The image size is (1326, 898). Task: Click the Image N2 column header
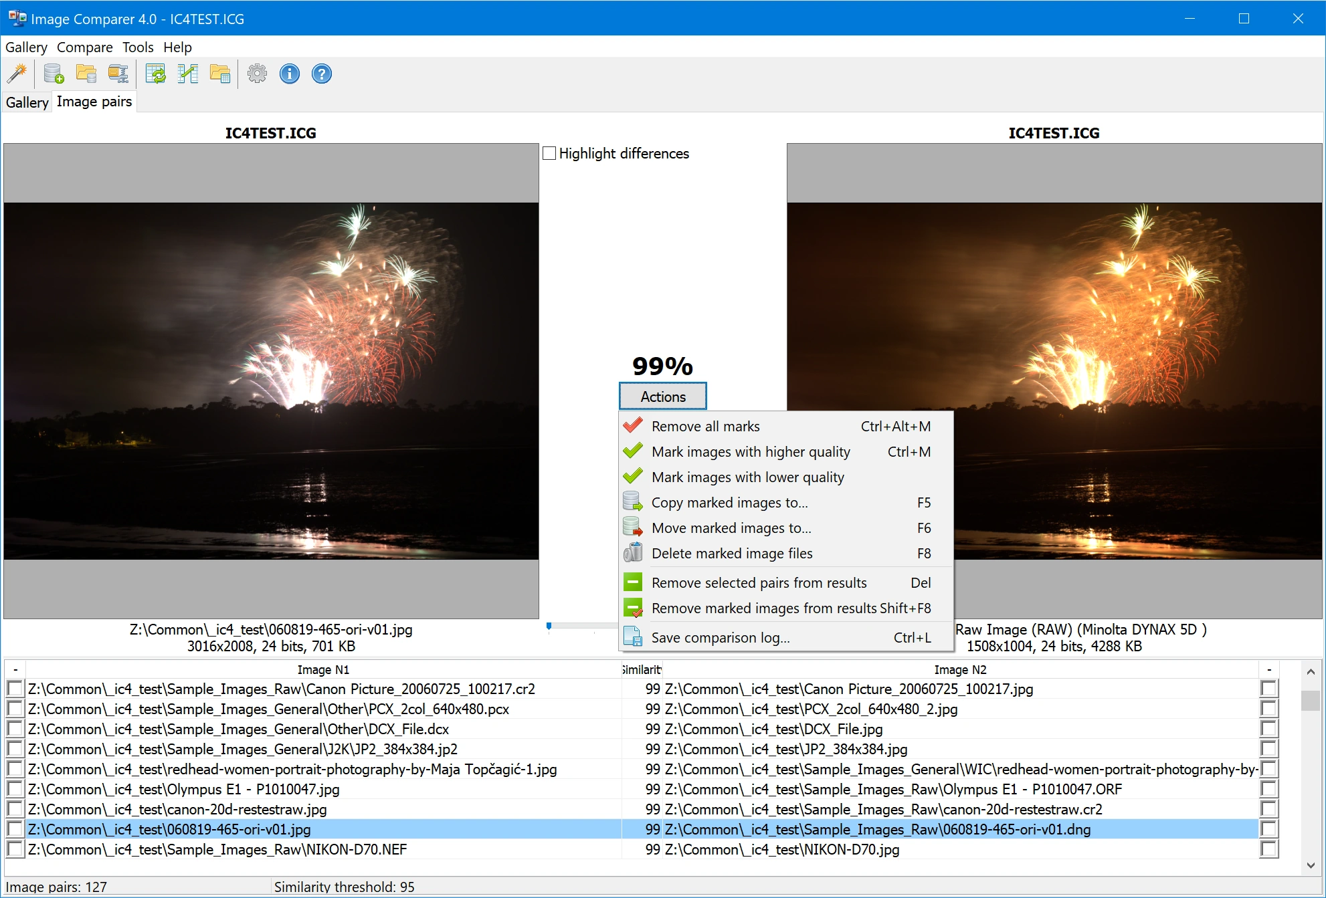(x=960, y=669)
